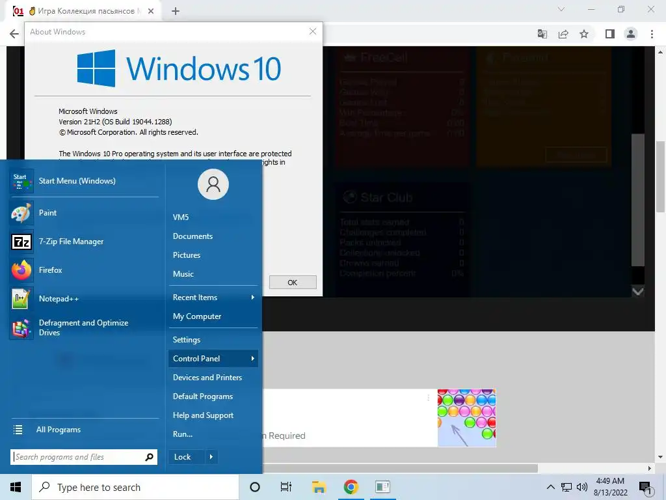Open the notification center icon
Viewport: 666px width, 500px height.
click(645, 487)
